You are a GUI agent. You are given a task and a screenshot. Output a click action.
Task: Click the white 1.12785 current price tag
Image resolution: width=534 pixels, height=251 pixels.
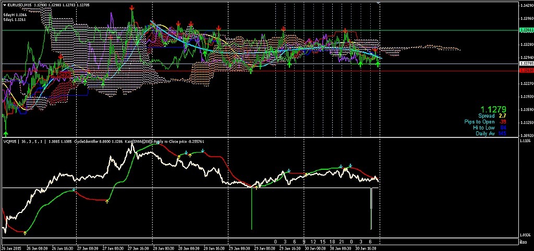point(526,64)
